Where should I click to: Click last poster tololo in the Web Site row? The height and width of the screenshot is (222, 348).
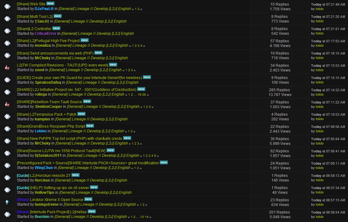tap(319, 9)
